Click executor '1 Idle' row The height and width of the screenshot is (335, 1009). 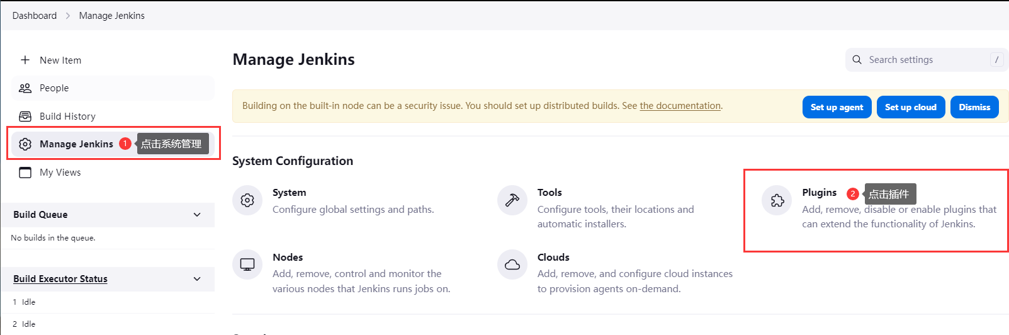tap(108, 302)
